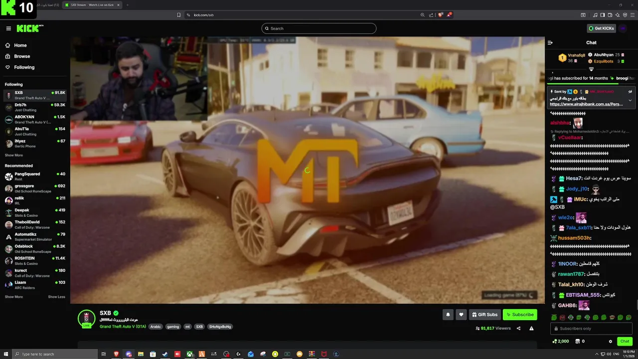Click the share stream icon

[x=518, y=329]
